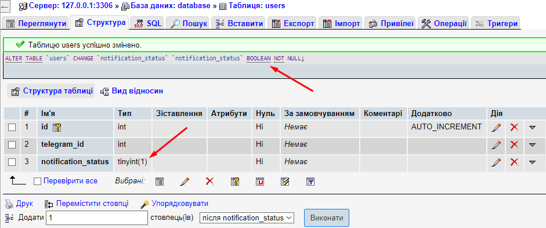Open the Експорт tab
Viewport: 546px width, 228px height.
click(x=292, y=23)
